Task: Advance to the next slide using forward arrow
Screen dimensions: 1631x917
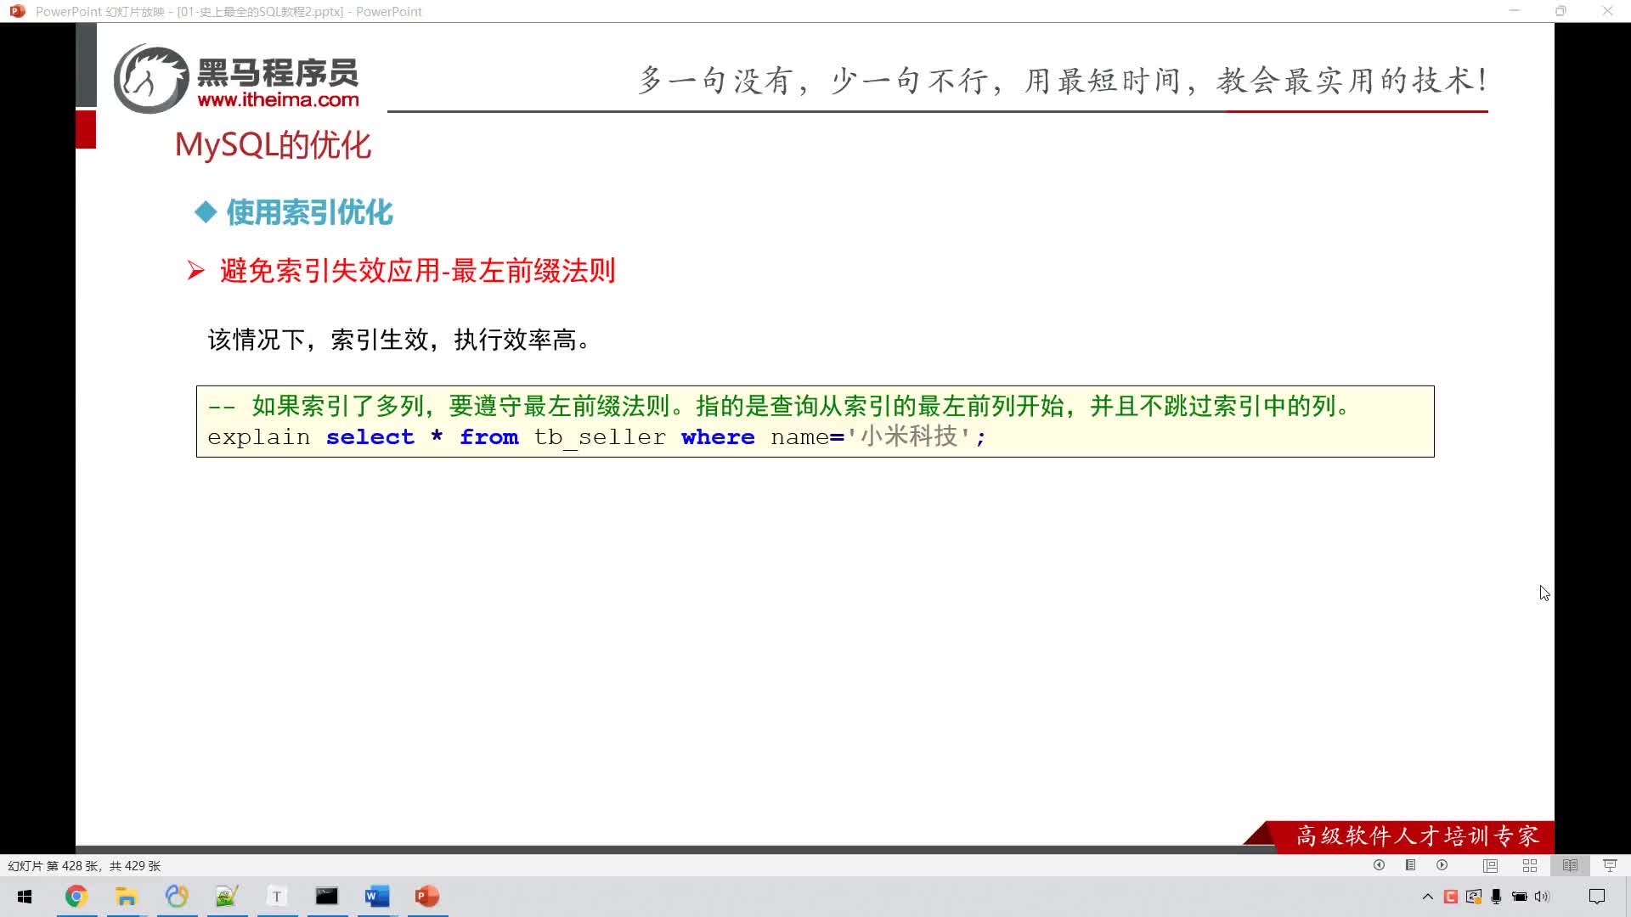Action: coord(1442,865)
